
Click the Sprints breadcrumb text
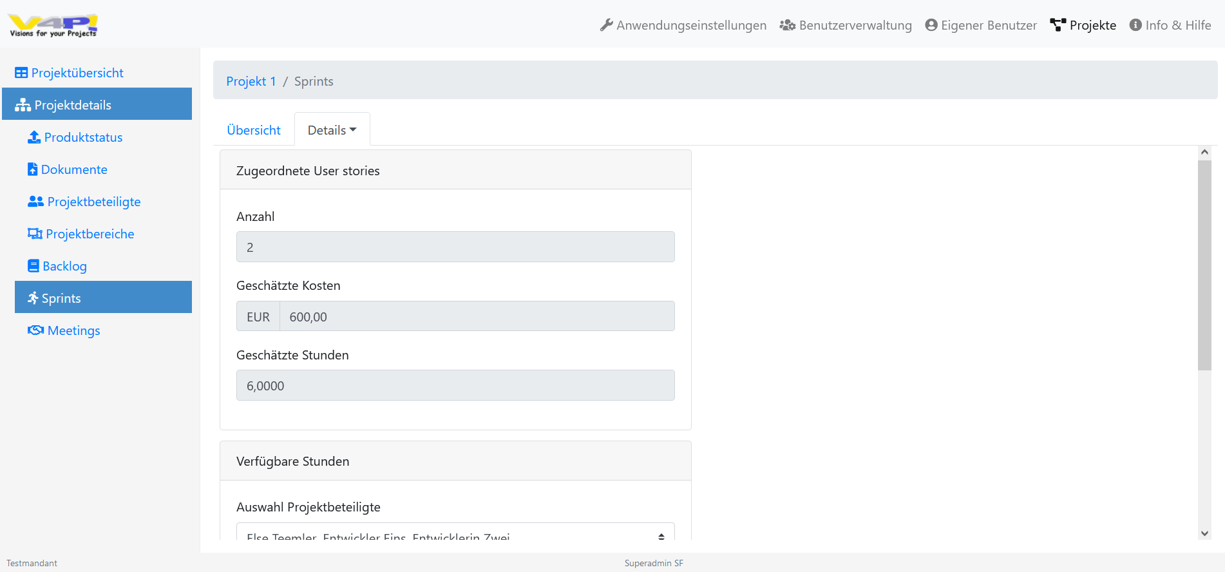tap(314, 81)
